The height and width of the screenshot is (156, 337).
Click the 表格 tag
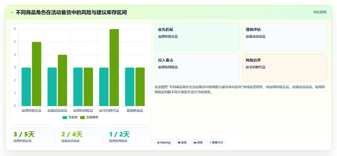(x=182, y=142)
